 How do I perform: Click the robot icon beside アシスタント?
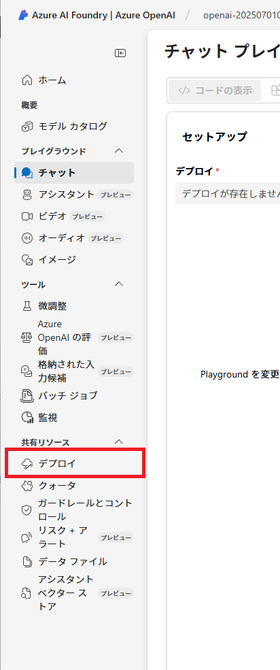(x=27, y=195)
